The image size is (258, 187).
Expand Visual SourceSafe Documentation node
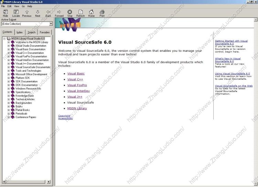tap(9, 67)
